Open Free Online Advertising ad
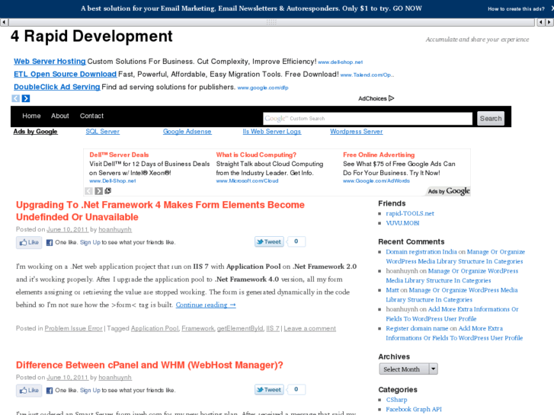The height and width of the screenshot is (415, 554). pyautogui.click(x=379, y=155)
